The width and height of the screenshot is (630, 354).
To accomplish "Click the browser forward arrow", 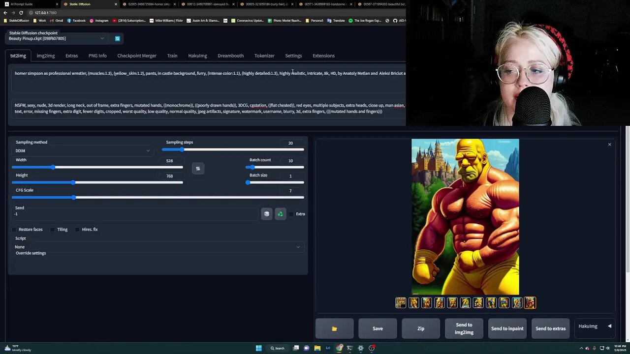I will click(13, 13).
